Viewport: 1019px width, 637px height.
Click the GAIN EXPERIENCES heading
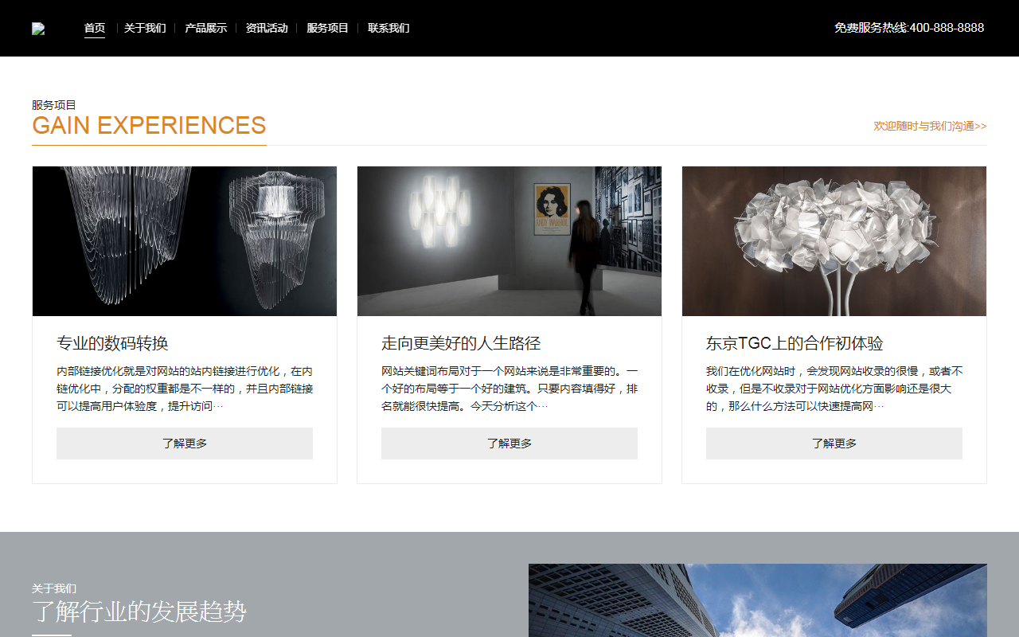[x=149, y=126]
